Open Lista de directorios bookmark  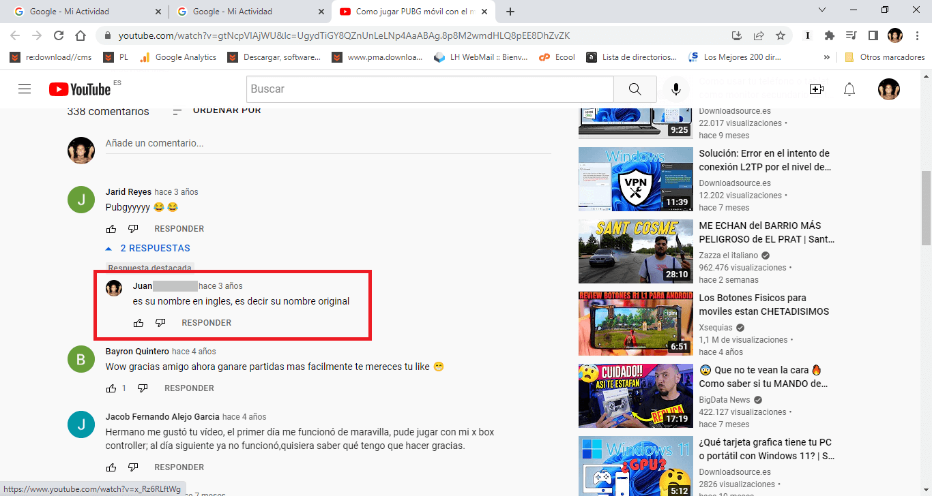click(x=632, y=57)
